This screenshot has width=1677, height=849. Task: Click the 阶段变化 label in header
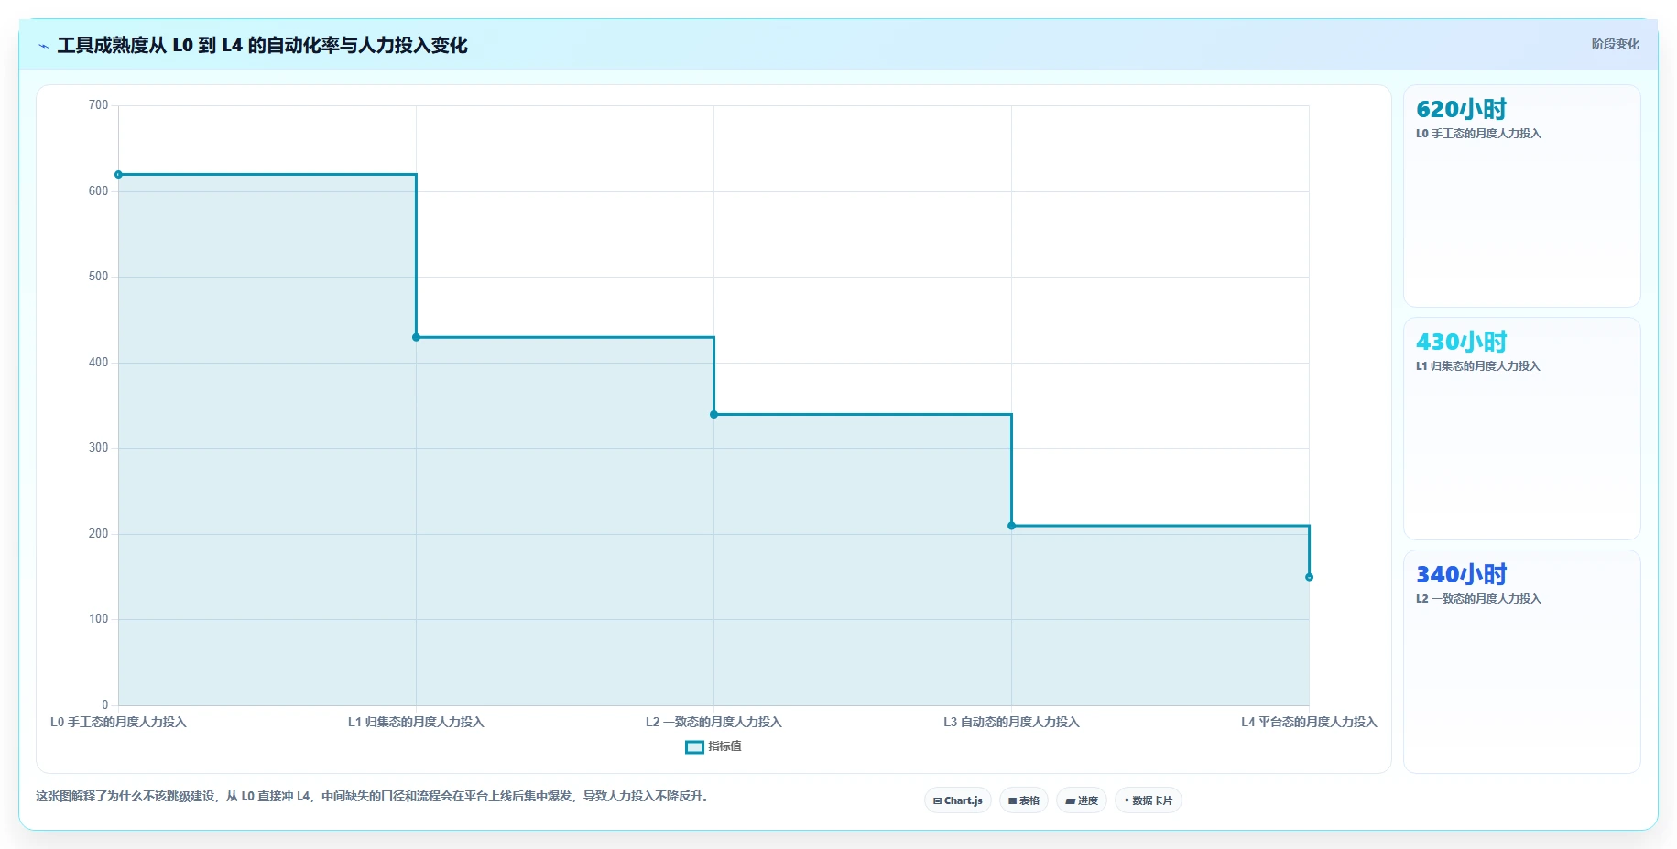click(x=1615, y=44)
